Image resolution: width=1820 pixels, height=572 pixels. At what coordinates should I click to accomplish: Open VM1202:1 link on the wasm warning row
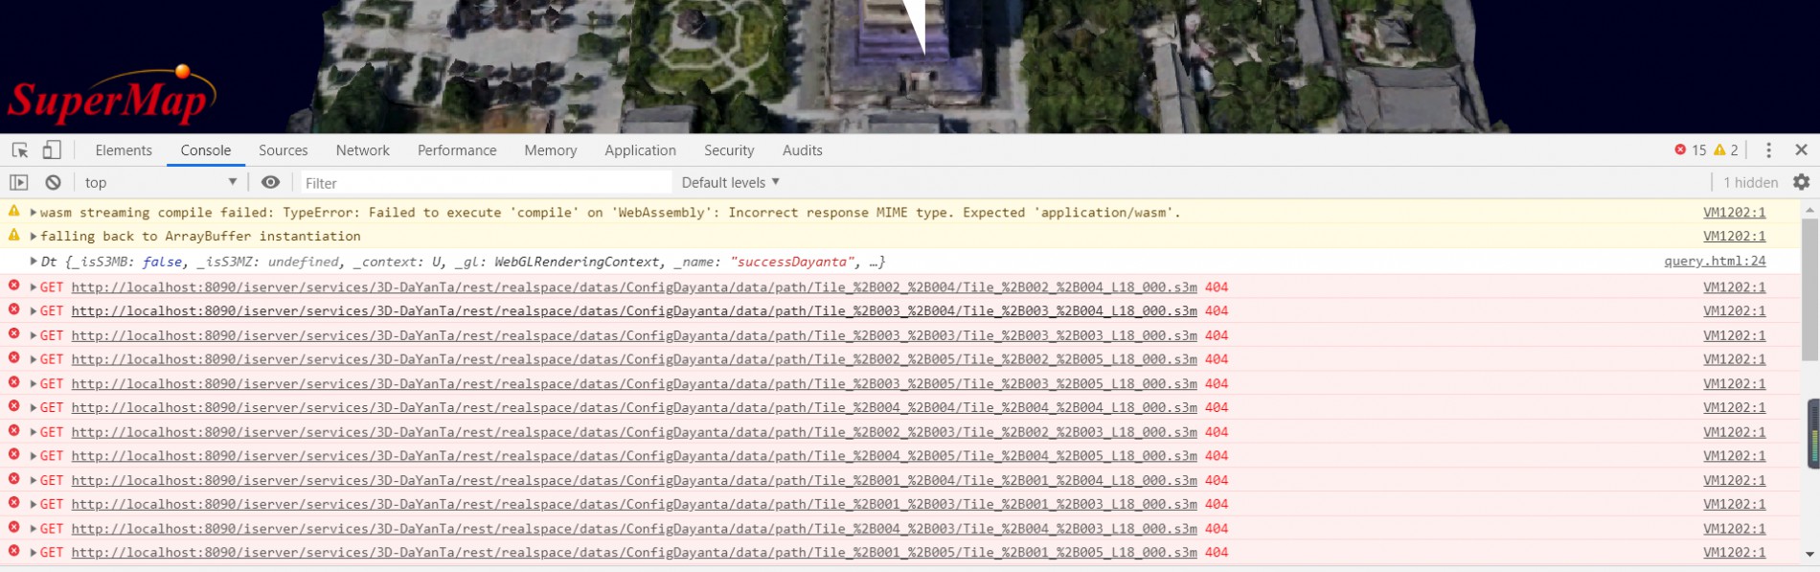click(x=1735, y=213)
